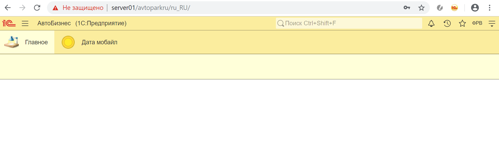Open the Chrome profile avatar
The height and width of the screenshot is (148, 499).
[x=475, y=8]
